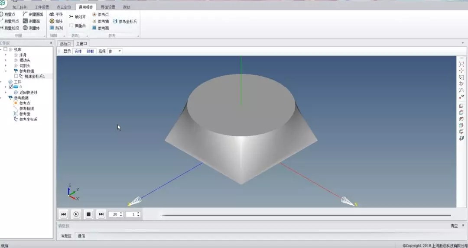Switch to the 加工任务 ribbon tab
468x248 pixels.
(19, 7)
